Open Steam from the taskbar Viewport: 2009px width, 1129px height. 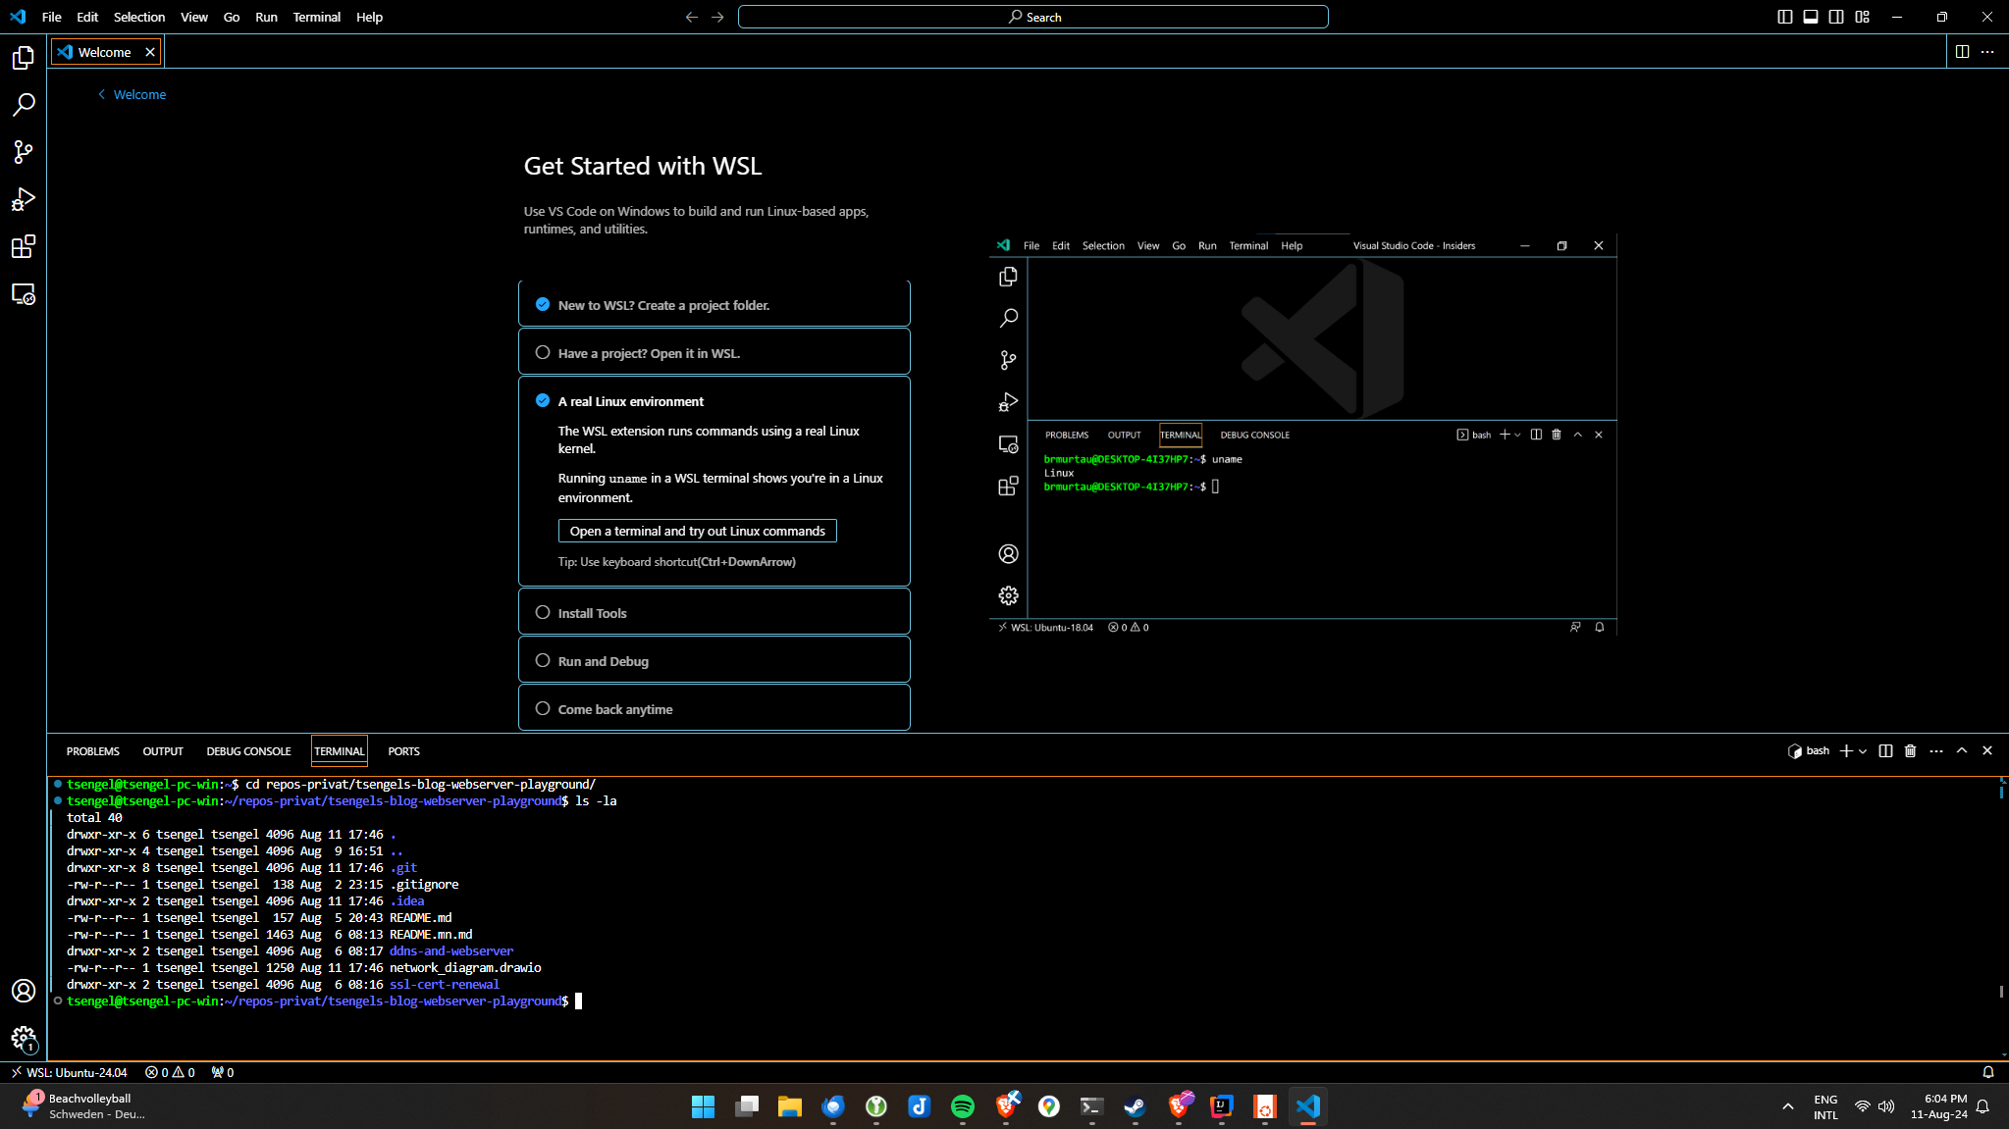point(1136,1106)
